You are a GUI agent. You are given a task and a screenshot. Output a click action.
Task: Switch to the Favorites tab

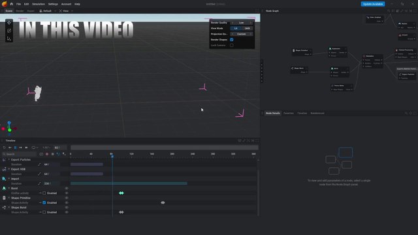pos(289,113)
